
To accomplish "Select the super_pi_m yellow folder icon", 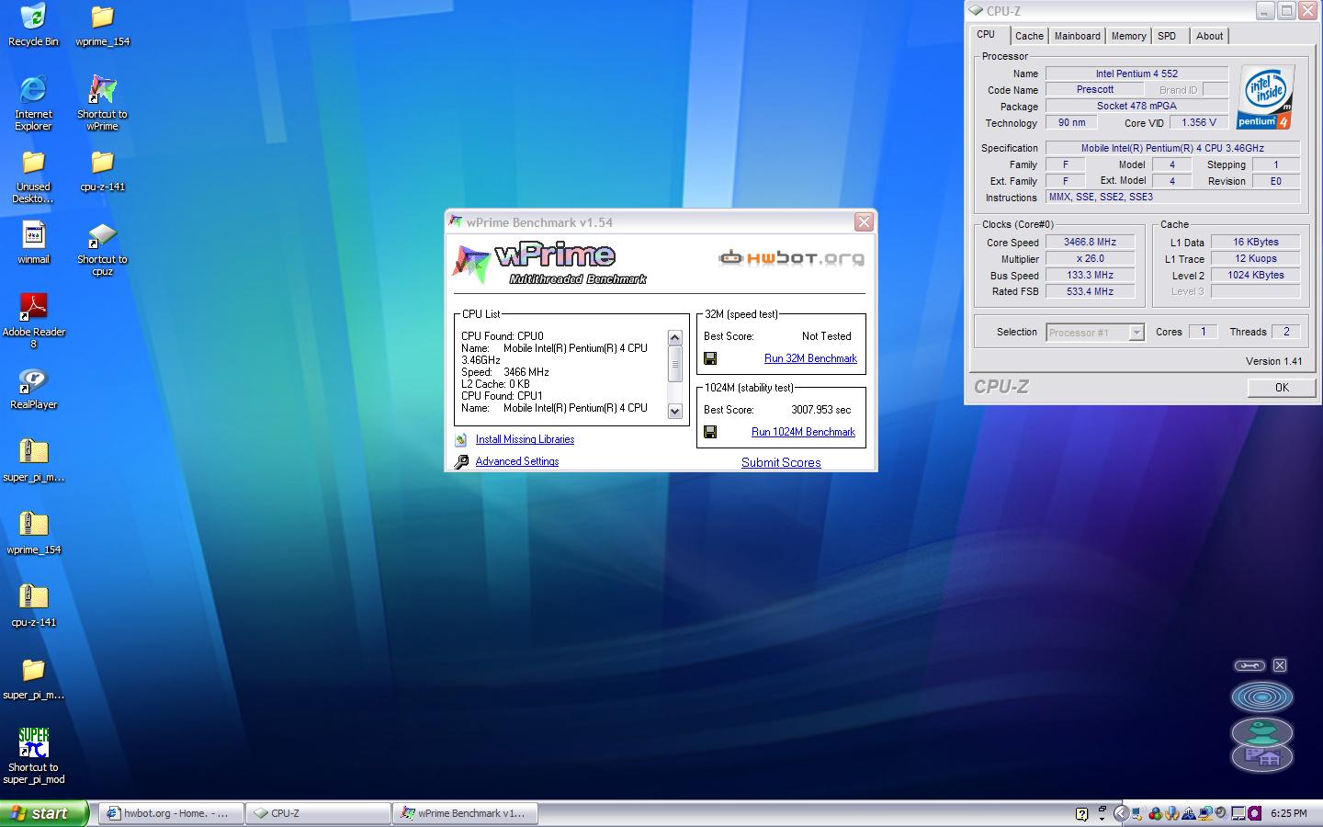I will click(33, 678).
